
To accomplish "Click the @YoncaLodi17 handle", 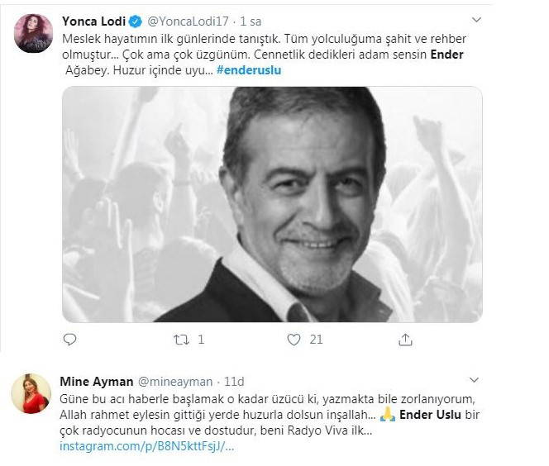I will click(188, 21).
